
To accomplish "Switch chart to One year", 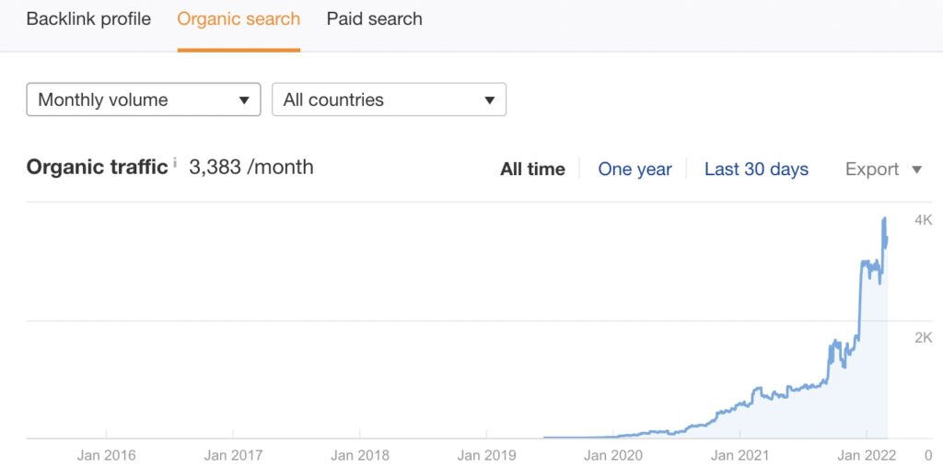I will tap(634, 170).
